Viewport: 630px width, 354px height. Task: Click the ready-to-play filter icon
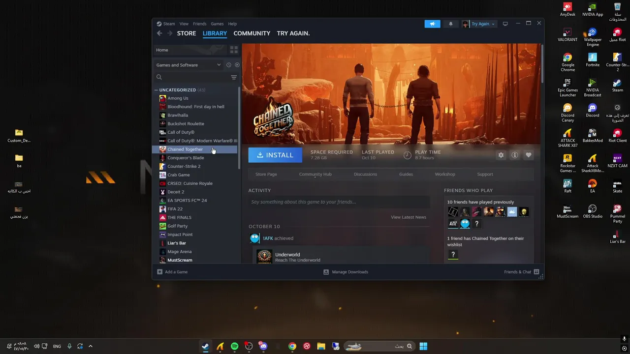[237, 65]
